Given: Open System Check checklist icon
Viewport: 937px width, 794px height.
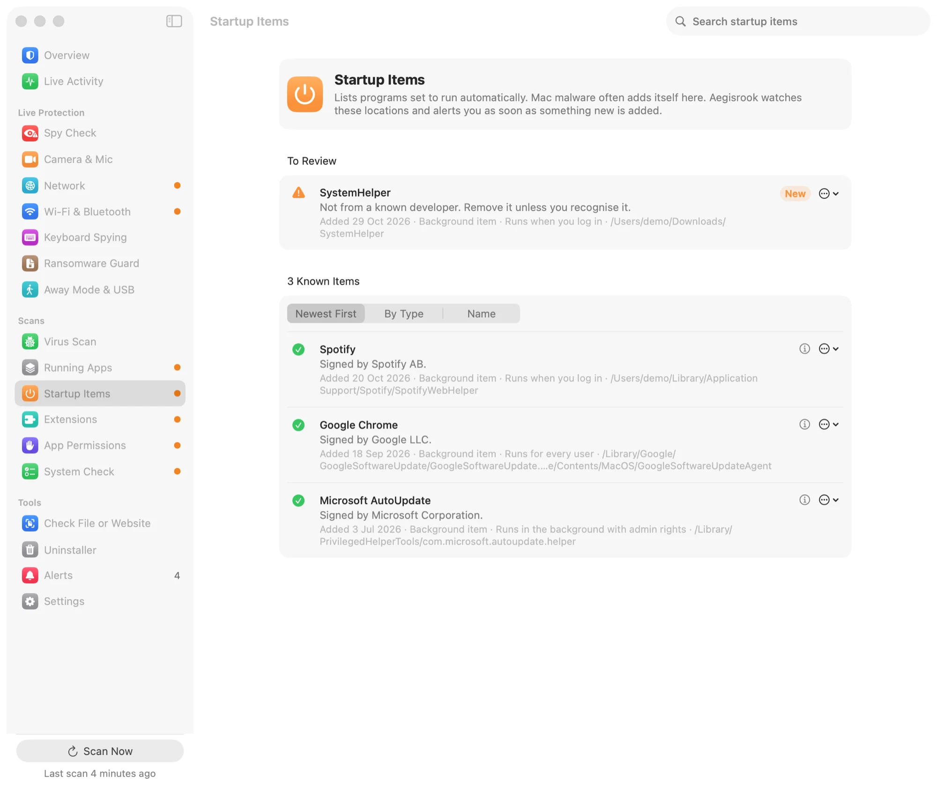Looking at the screenshot, I should click(x=30, y=472).
